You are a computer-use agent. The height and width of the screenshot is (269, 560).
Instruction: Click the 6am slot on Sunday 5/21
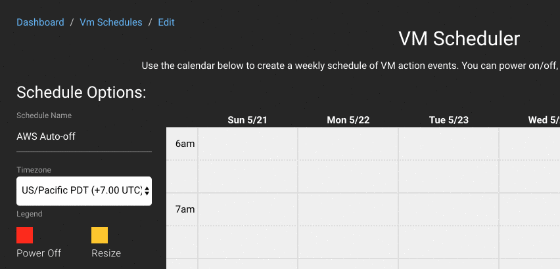click(248, 144)
